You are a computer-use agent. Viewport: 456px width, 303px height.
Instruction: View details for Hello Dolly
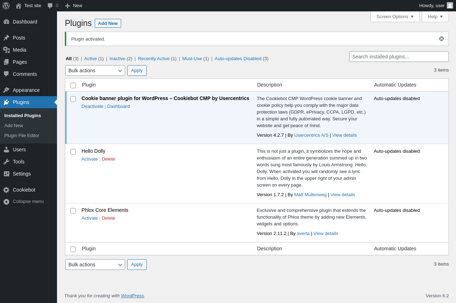tap(343, 194)
